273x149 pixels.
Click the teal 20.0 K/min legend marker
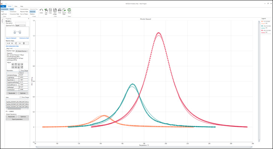[x=262, y=26]
